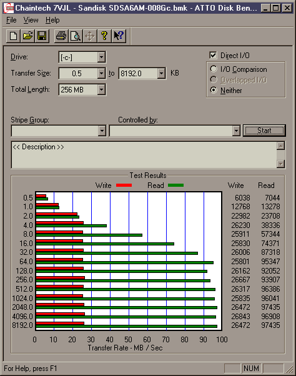
Task: Save benchmark using the floppy disk icon
Action: coord(42,36)
